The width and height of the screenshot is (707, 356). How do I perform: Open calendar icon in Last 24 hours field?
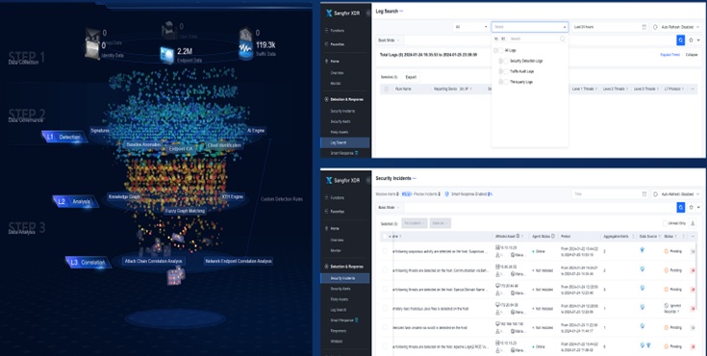[x=644, y=27]
